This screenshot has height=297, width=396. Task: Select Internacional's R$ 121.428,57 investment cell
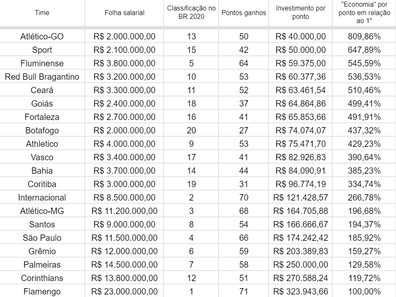point(300,198)
